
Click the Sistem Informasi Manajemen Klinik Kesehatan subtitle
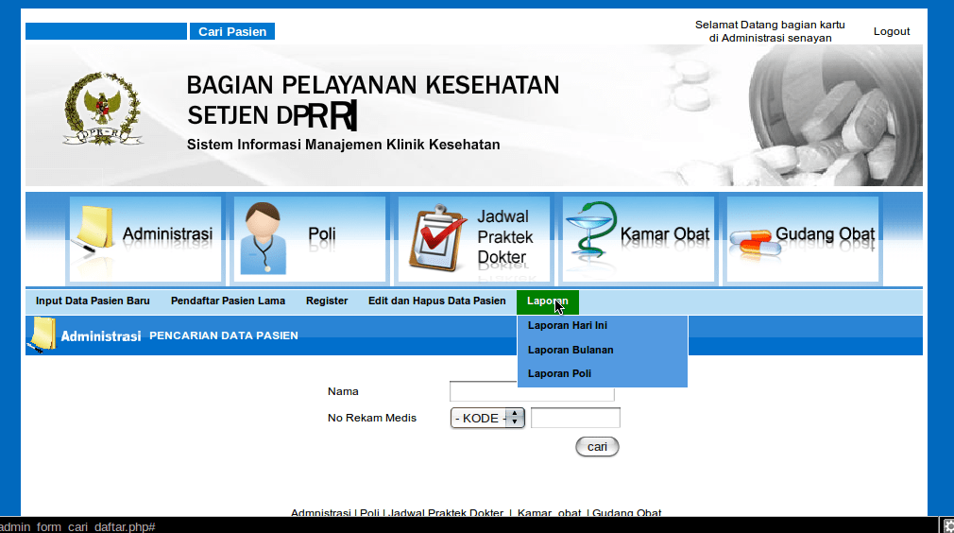343,145
